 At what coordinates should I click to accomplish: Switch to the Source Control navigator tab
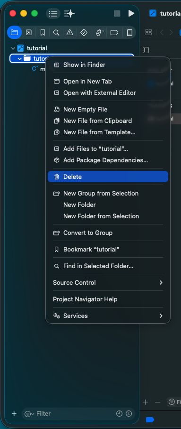pos(29,33)
